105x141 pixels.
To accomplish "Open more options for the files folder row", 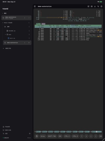I will click(29, 27).
